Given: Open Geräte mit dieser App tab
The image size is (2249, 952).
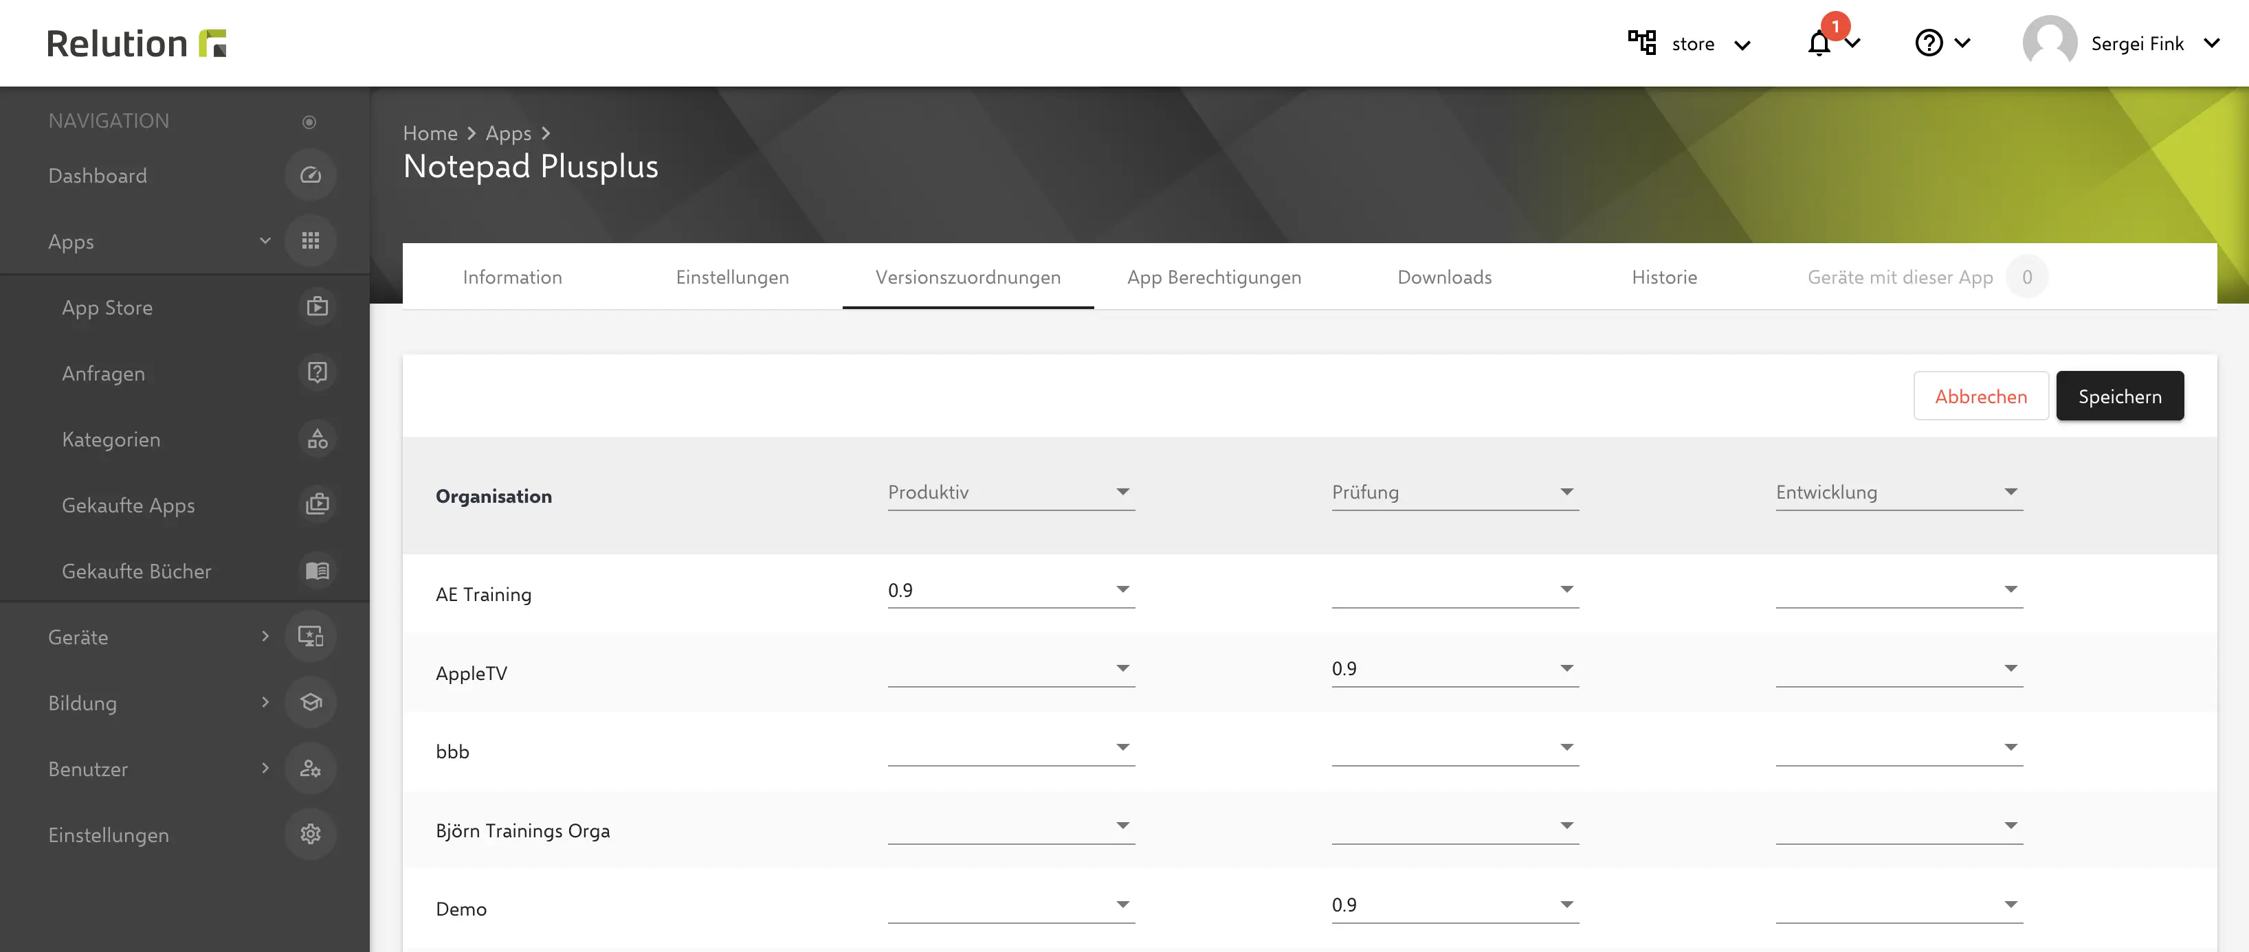Looking at the screenshot, I should [x=1927, y=277].
